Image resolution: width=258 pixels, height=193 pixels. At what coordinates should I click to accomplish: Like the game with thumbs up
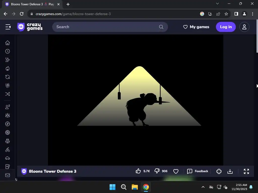pos(138,171)
